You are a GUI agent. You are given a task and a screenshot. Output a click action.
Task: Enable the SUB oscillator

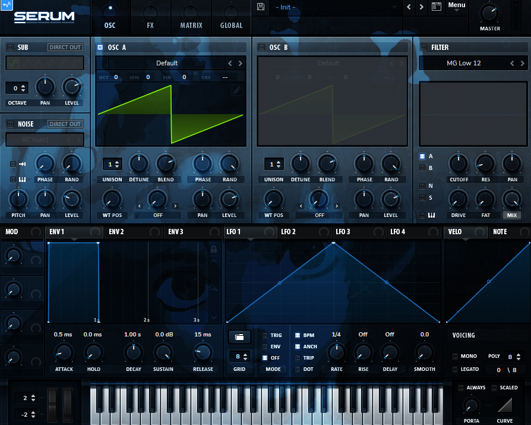[11, 47]
